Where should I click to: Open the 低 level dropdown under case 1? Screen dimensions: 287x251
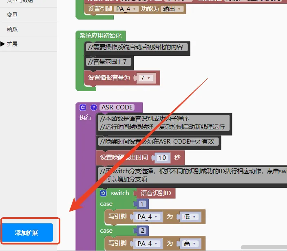(x=190, y=217)
